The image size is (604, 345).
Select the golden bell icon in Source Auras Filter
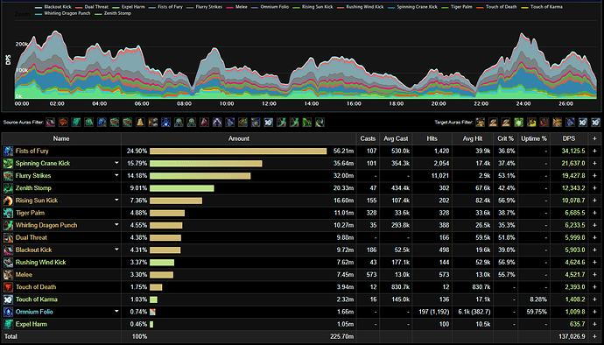(x=140, y=123)
